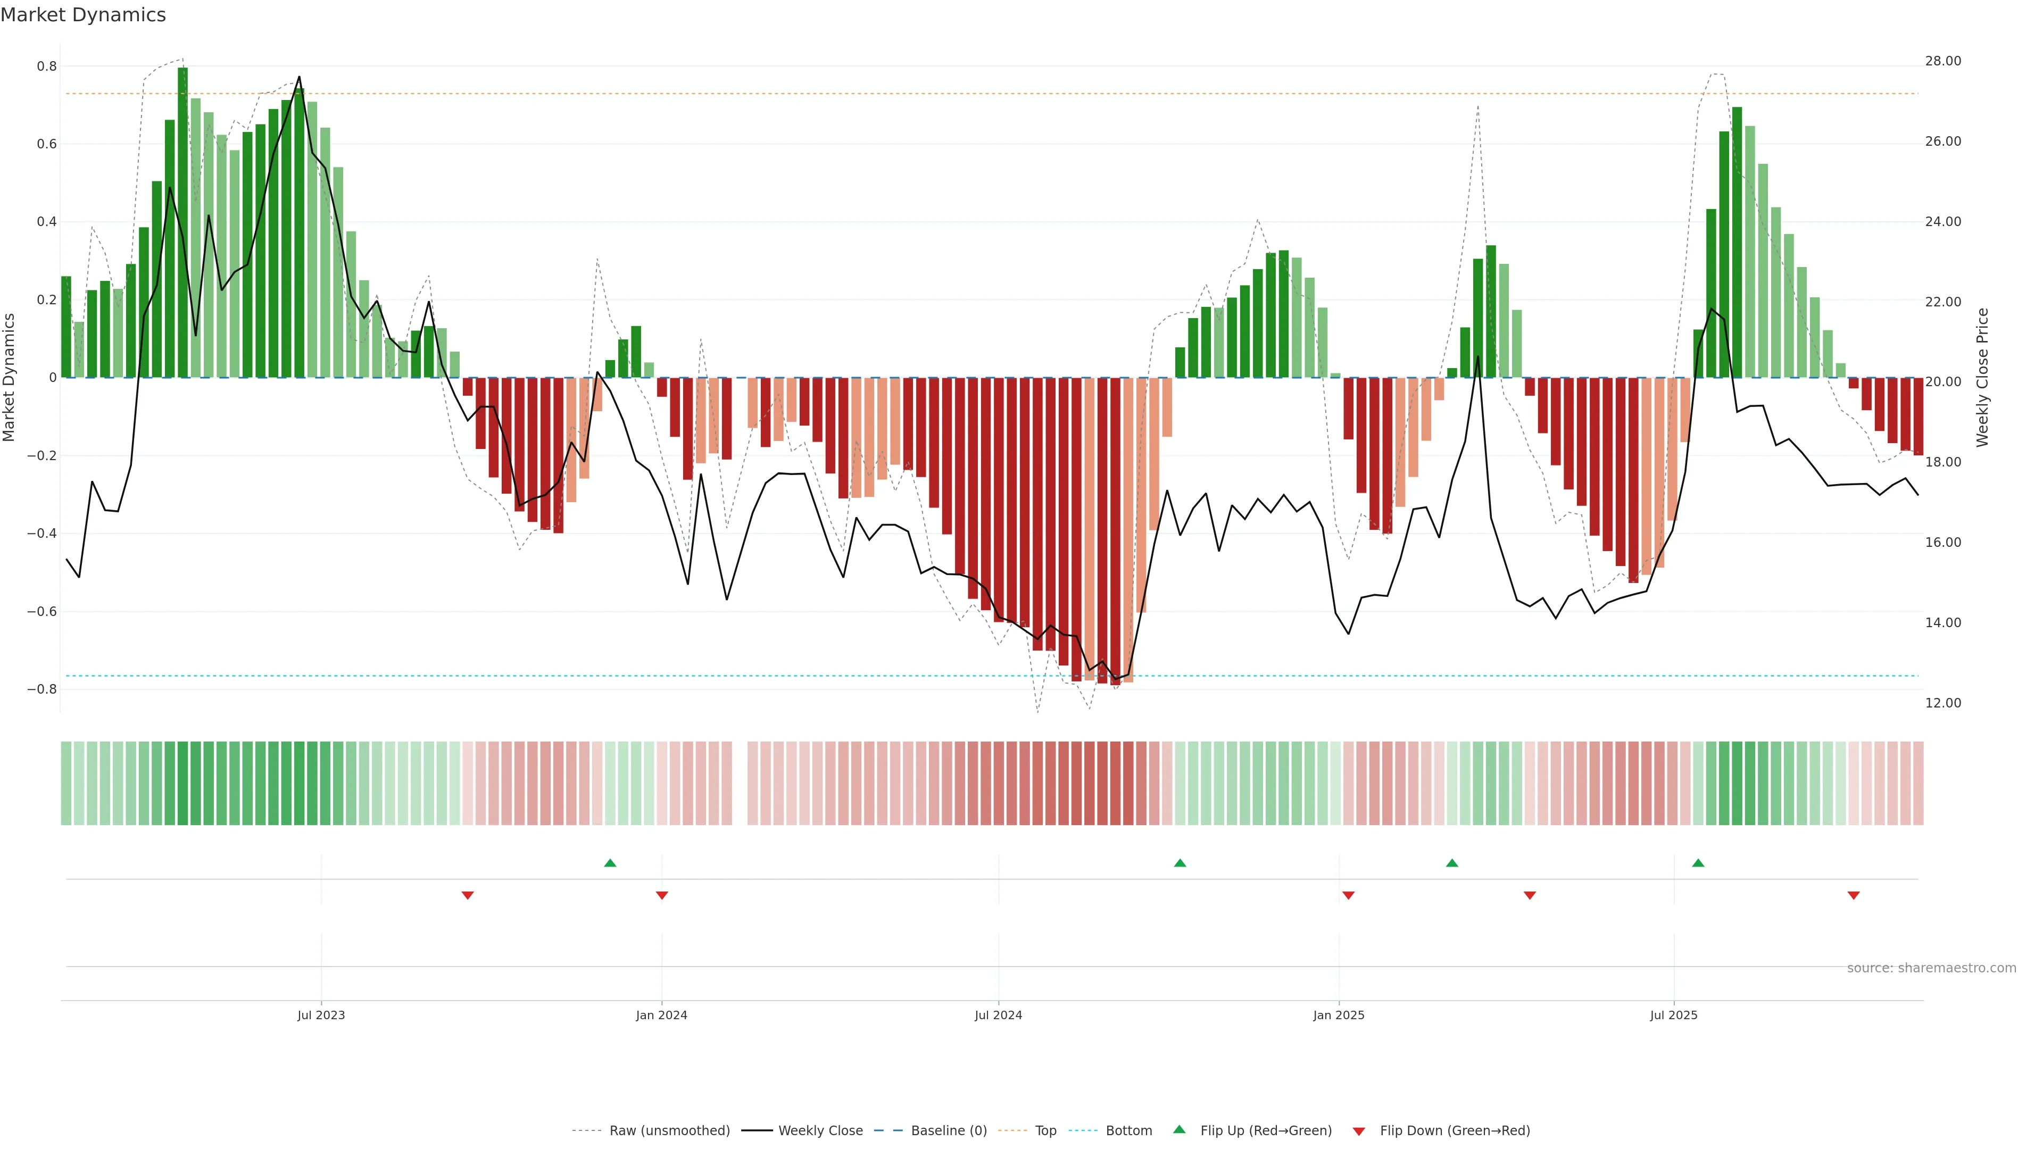The width and height of the screenshot is (2043, 1149).
Task: Click the Jul 2025 x-axis label
Action: click(x=1673, y=1015)
